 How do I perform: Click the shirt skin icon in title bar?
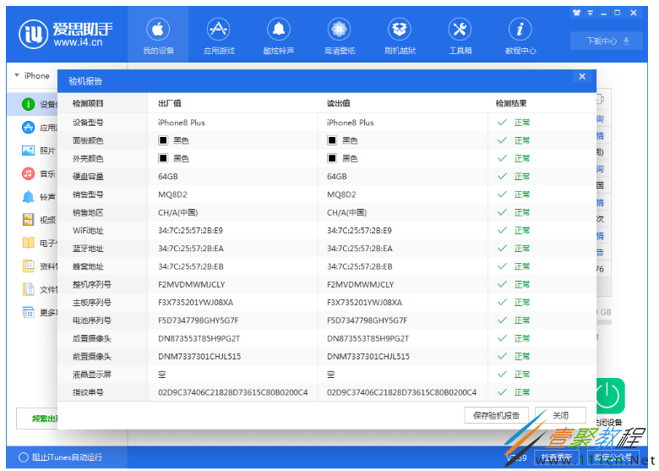coord(576,13)
